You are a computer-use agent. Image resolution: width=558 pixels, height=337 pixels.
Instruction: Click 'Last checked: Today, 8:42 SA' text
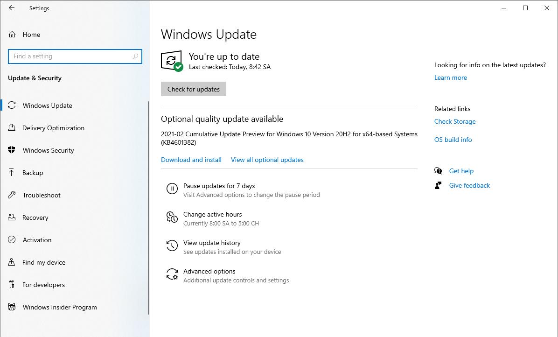click(x=230, y=67)
